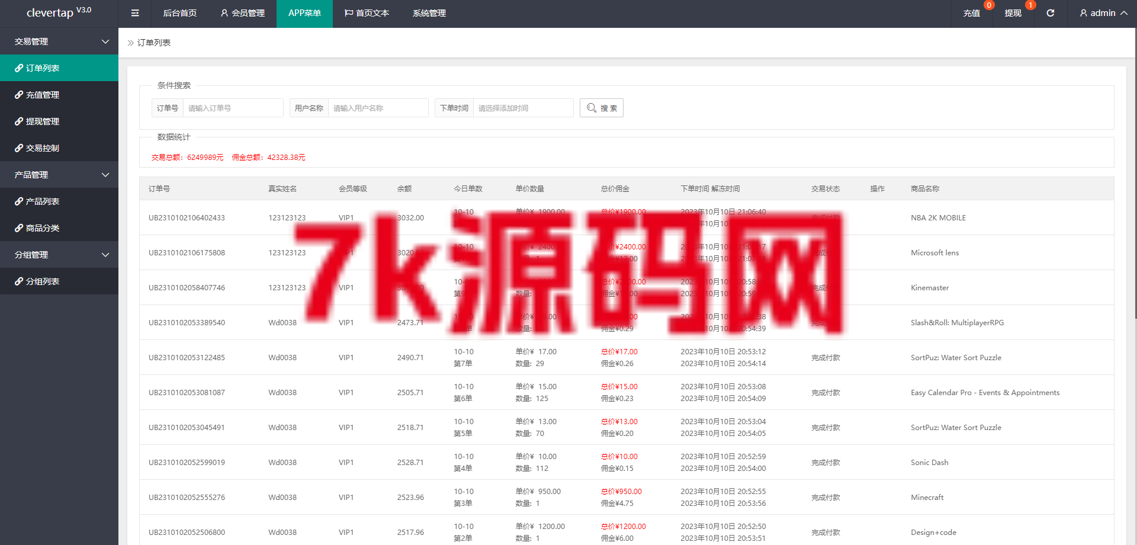Click the 订单号 column header
The height and width of the screenshot is (545, 1137).
click(x=159, y=189)
